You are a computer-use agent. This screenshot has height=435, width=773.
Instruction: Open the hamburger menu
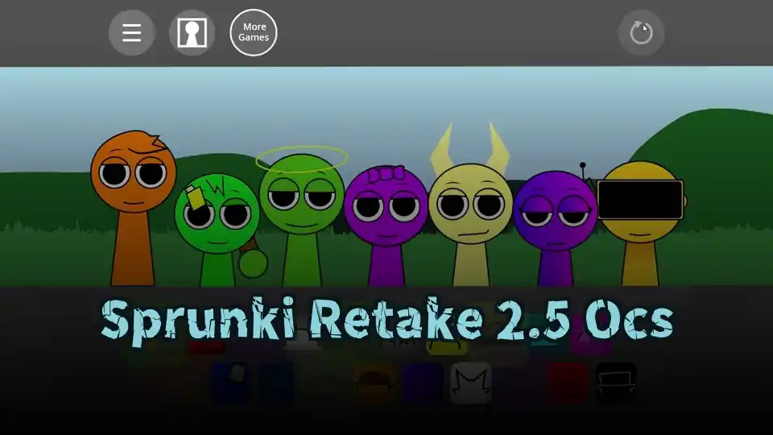pyautogui.click(x=131, y=33)
